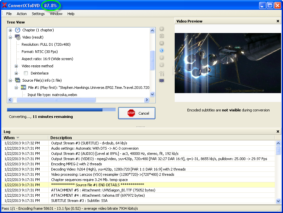283x213 pixels.
Task: Select "Format: NTSC (30 Fps)" row
Action: pyautogui.click(x=40, y=52)
